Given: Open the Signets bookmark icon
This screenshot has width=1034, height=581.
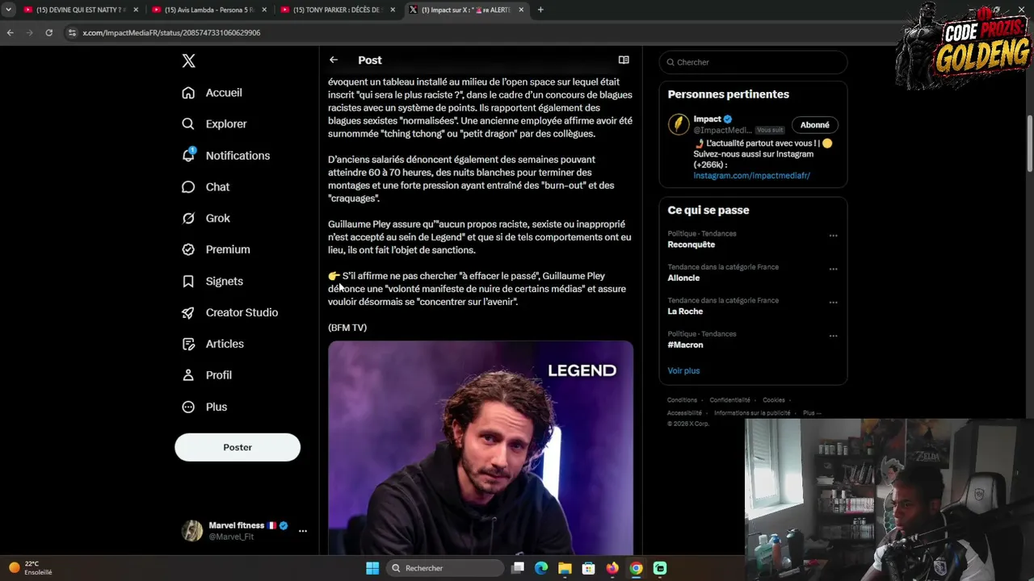Looking at the screenshot, I should (x=188, y=281).
